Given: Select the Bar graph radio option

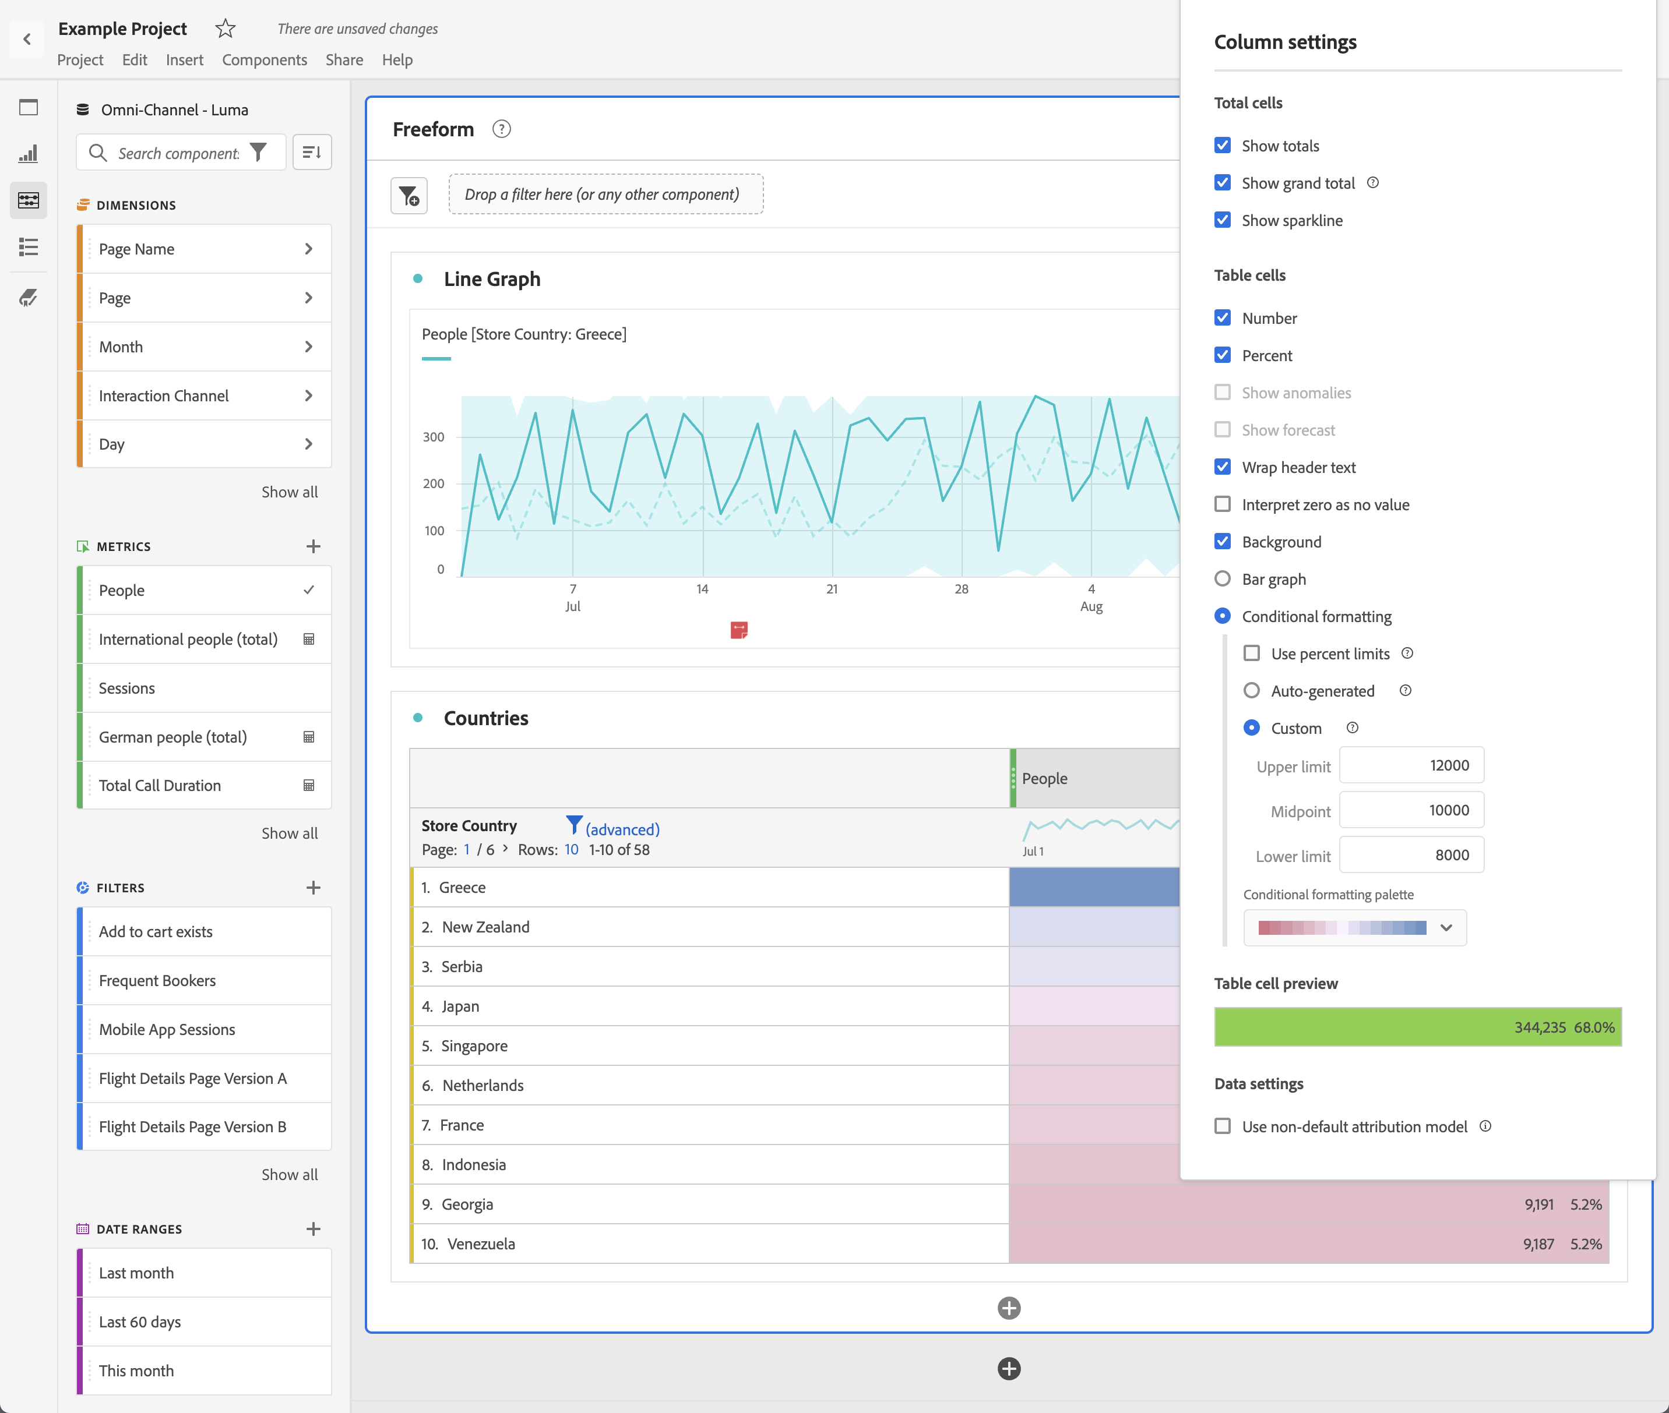Looking at the screenshot, I should pyautogui.click(x=1222, y=579).
